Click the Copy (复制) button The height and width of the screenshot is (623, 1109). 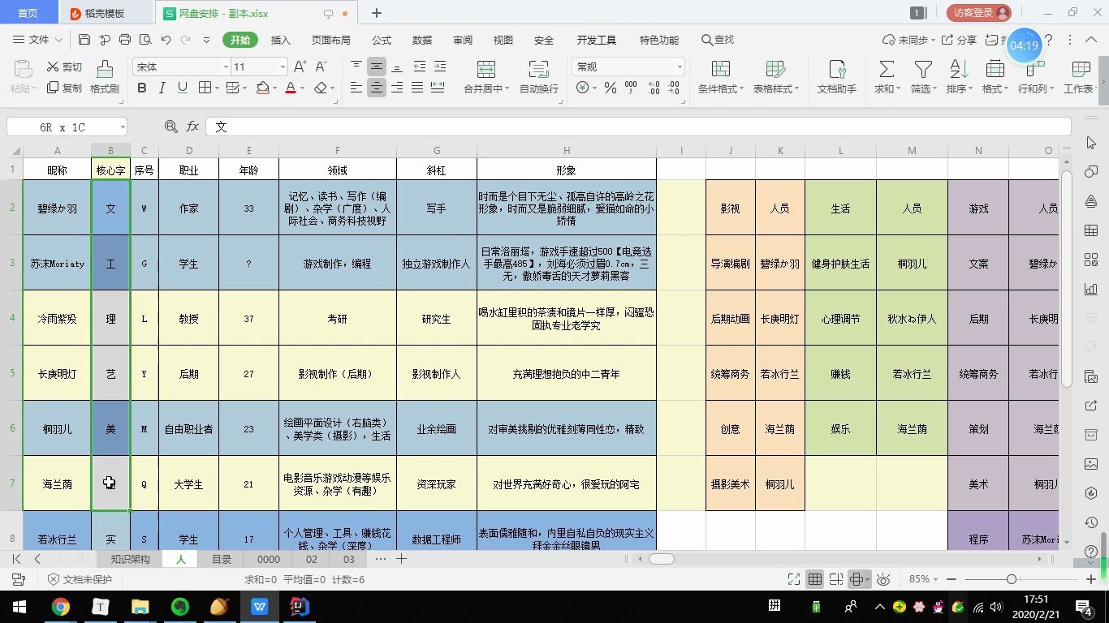click(64, 88)
